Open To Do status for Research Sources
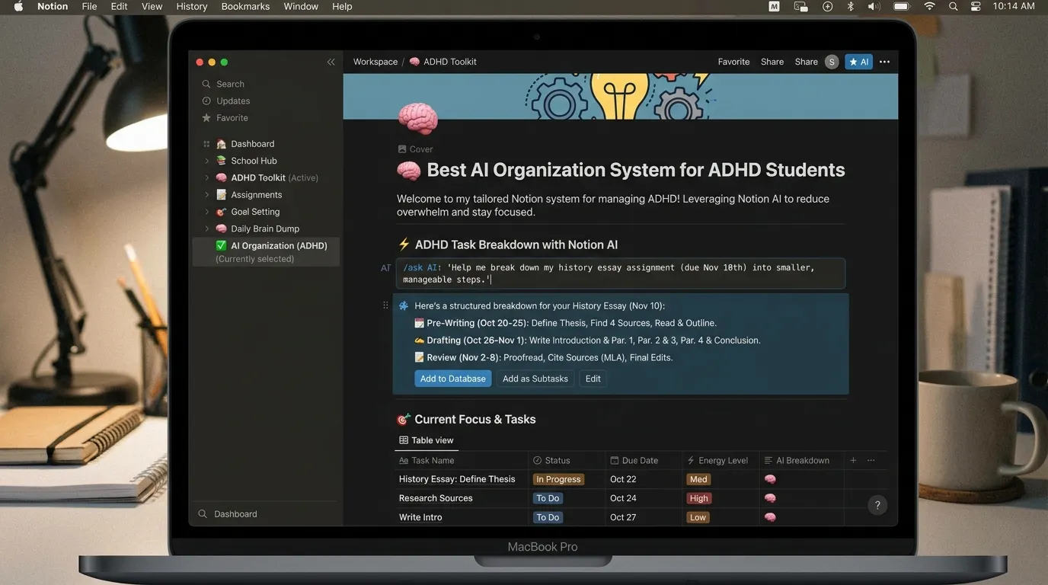 click(x=548, y=498)
